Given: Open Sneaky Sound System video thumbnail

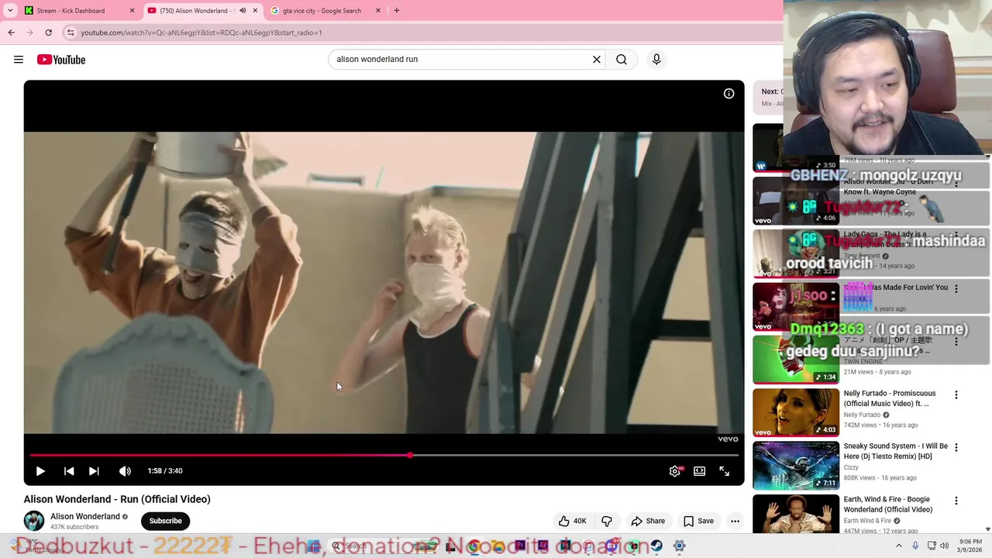Looking at the screenshot, I should pyautogui.click(x=796, y=466).
